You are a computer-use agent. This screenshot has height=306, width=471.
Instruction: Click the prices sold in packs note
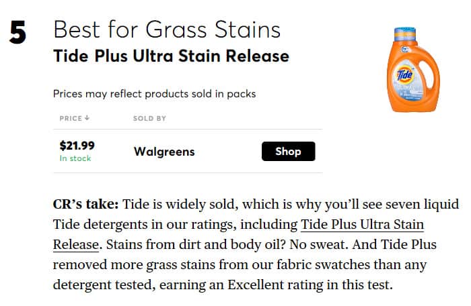tap(154, 94)
